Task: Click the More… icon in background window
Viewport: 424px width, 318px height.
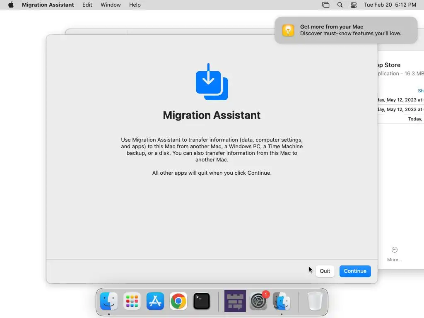Action: [x=395, y=250]
